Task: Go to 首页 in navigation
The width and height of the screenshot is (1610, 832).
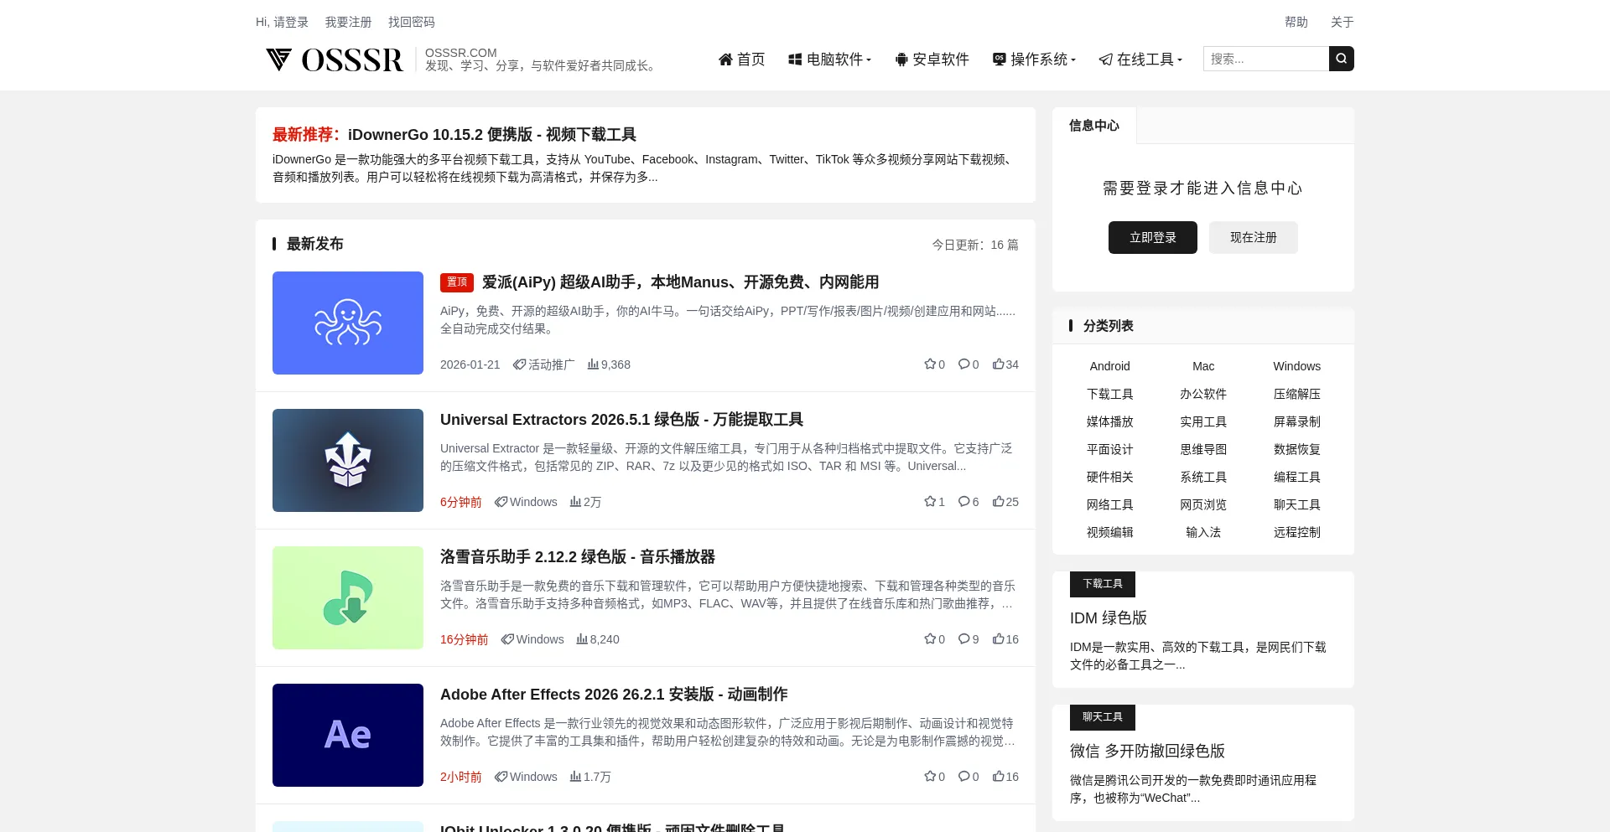Action: click(742, 59)
